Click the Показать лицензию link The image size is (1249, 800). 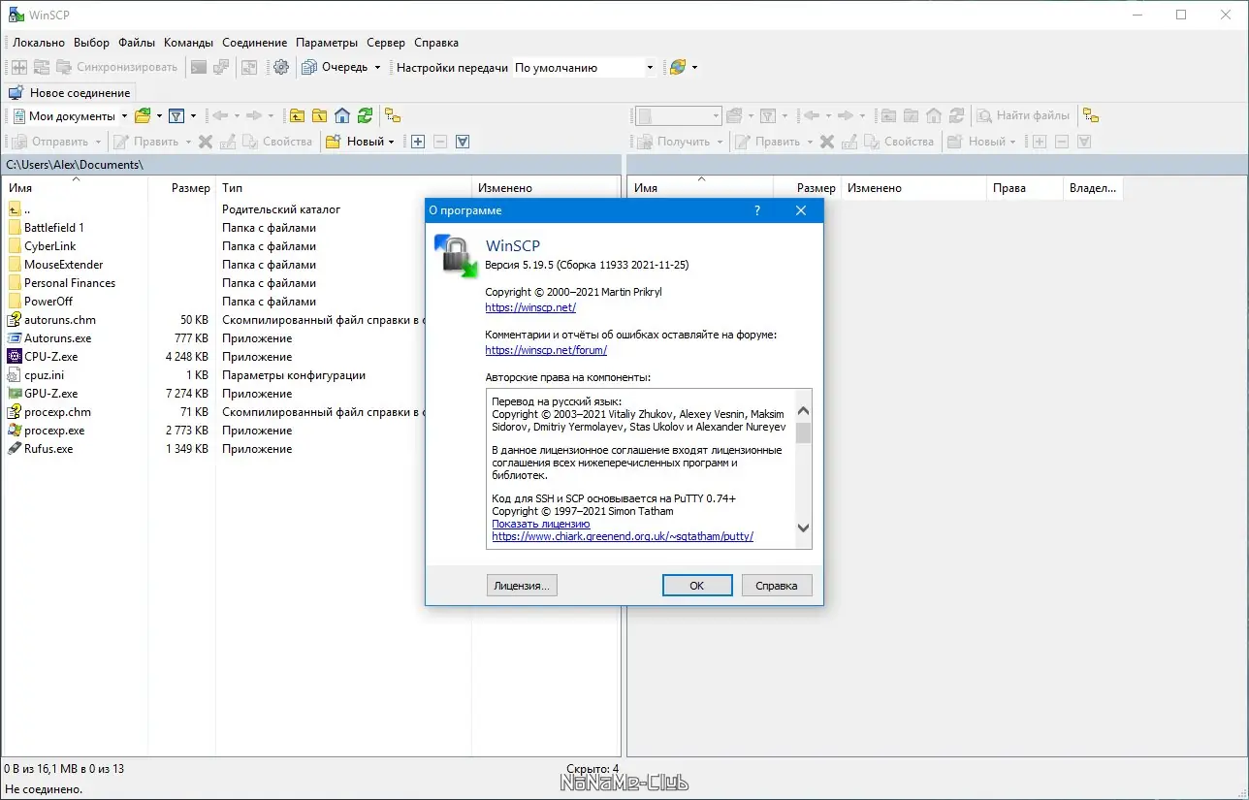[540, 524]
